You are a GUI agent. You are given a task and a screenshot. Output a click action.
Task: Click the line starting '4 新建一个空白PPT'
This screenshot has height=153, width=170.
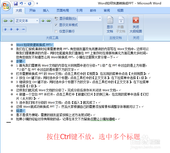tap(82, 96)
